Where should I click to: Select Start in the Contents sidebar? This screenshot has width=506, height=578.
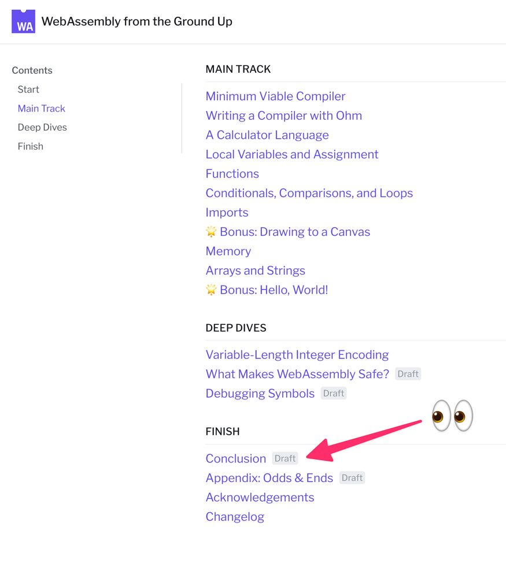(28, 89)
